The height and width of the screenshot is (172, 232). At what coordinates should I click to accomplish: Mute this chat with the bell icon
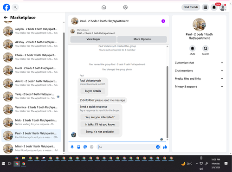193,49
